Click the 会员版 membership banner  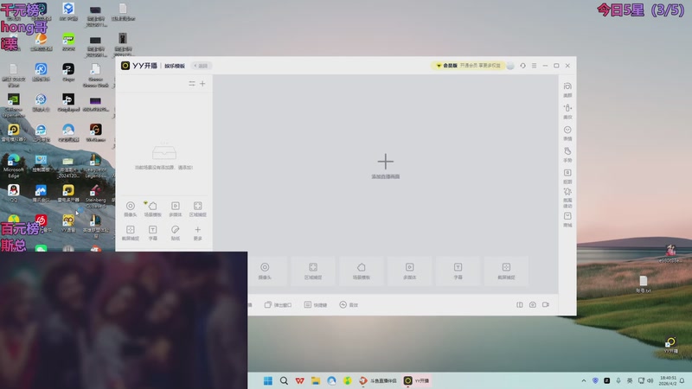[468, 66]
